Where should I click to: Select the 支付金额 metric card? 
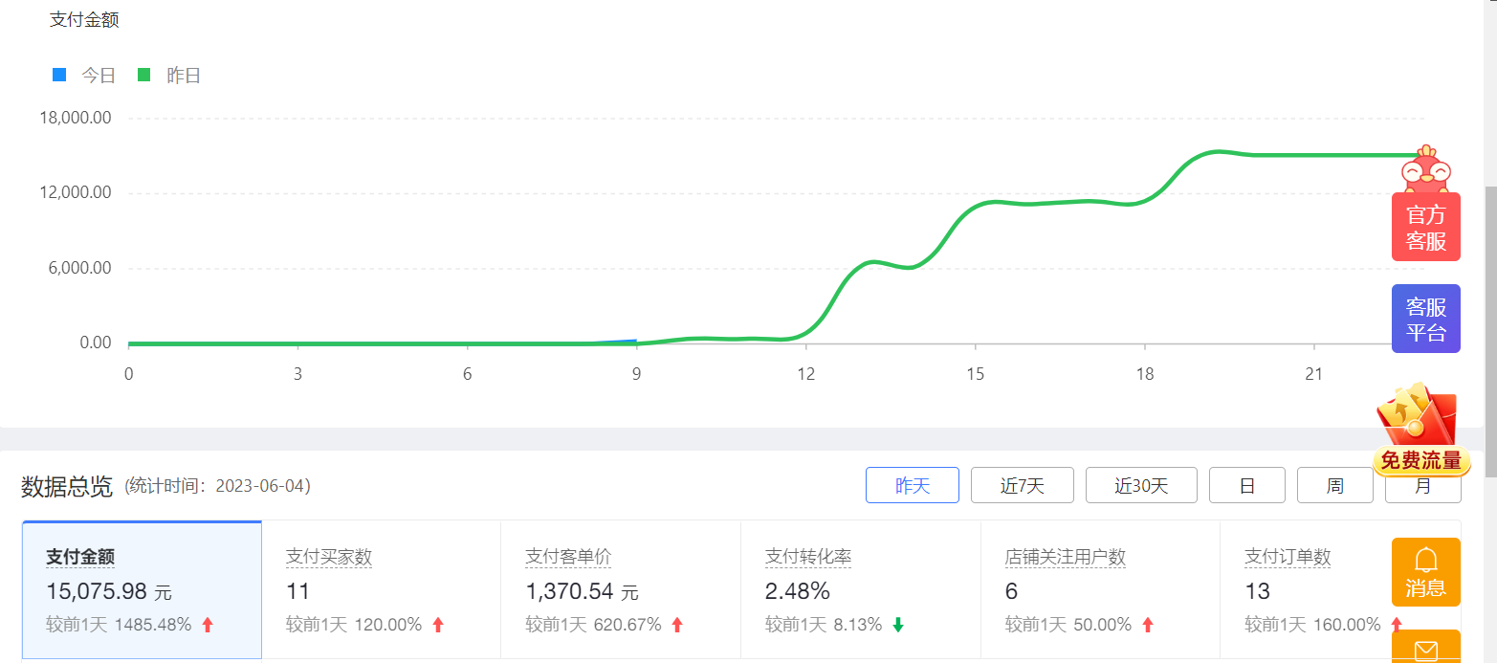[x=142, y=590]
